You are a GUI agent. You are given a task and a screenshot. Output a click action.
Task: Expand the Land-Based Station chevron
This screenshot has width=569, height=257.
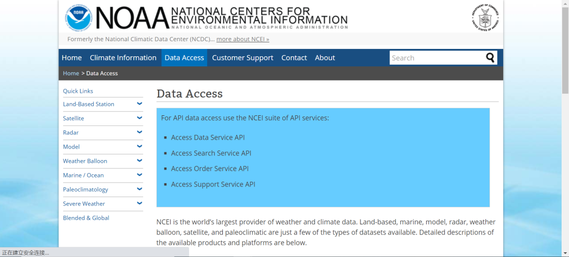pos(140,104)
